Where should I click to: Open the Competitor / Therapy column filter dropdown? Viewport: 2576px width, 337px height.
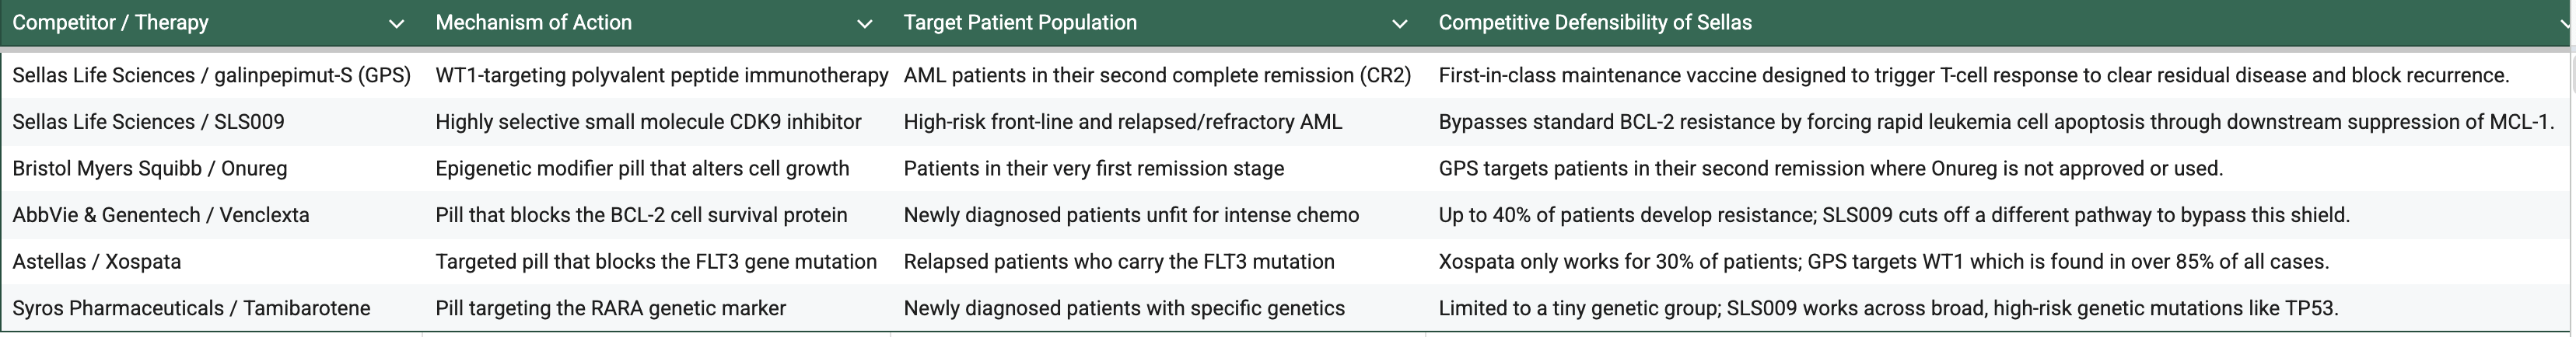tap(396, 24)
